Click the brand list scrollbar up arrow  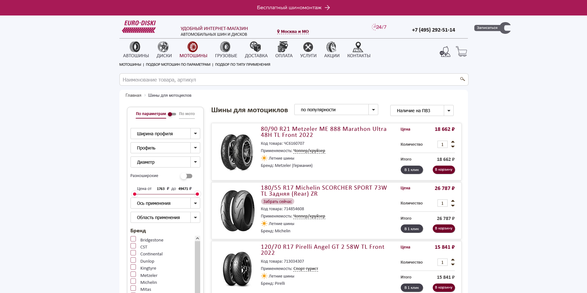click(x=197, y=238)
